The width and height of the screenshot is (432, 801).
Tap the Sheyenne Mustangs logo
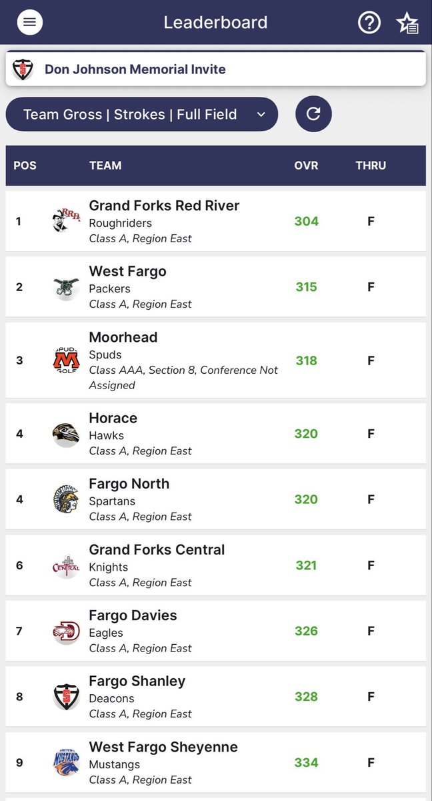[x=66, y=762]
